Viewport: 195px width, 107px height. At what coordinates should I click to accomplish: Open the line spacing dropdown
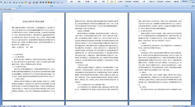tap(55, 3)
